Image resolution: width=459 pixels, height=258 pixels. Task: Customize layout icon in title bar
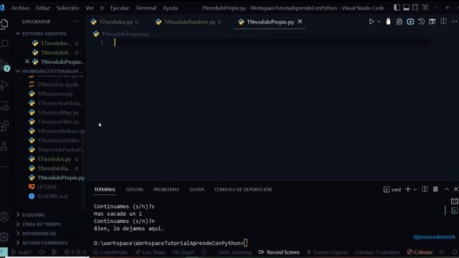(x=425, y=8)
